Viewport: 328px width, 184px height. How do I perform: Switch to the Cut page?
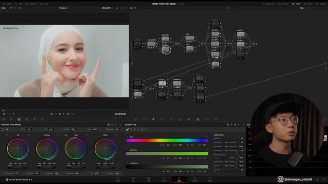coord(133,179)
